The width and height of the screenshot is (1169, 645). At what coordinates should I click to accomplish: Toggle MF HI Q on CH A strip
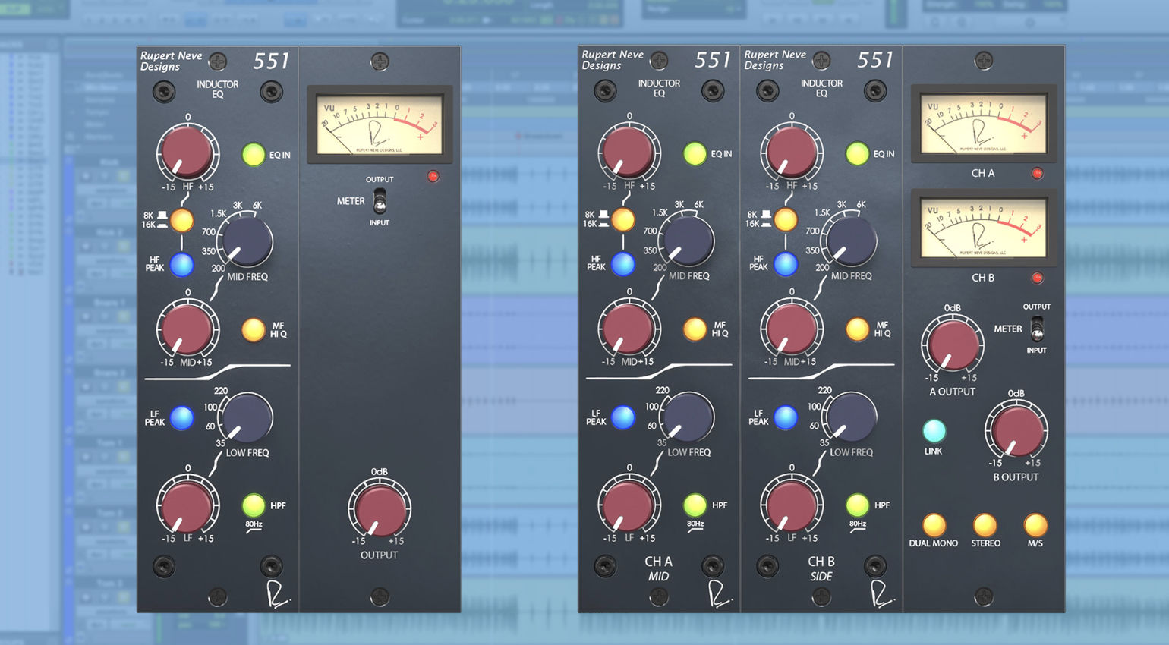click(x=695, y=329)
